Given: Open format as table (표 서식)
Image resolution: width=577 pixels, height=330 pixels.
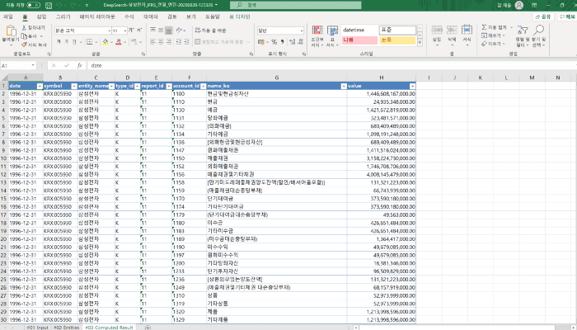Looking at the screenshot, I should pos(332,36).
